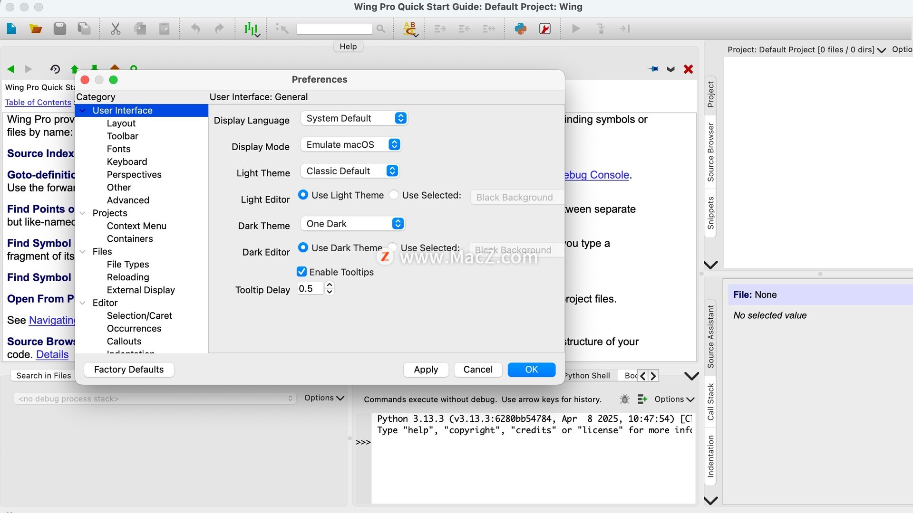
Task: Click the bug icon in Python Shell
Action: (625, 399)
